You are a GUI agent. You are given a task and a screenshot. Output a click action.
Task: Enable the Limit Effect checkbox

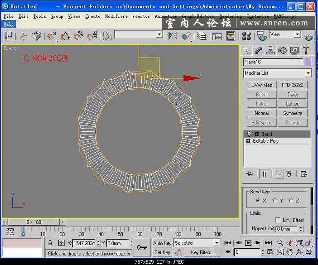pos(278,220)
